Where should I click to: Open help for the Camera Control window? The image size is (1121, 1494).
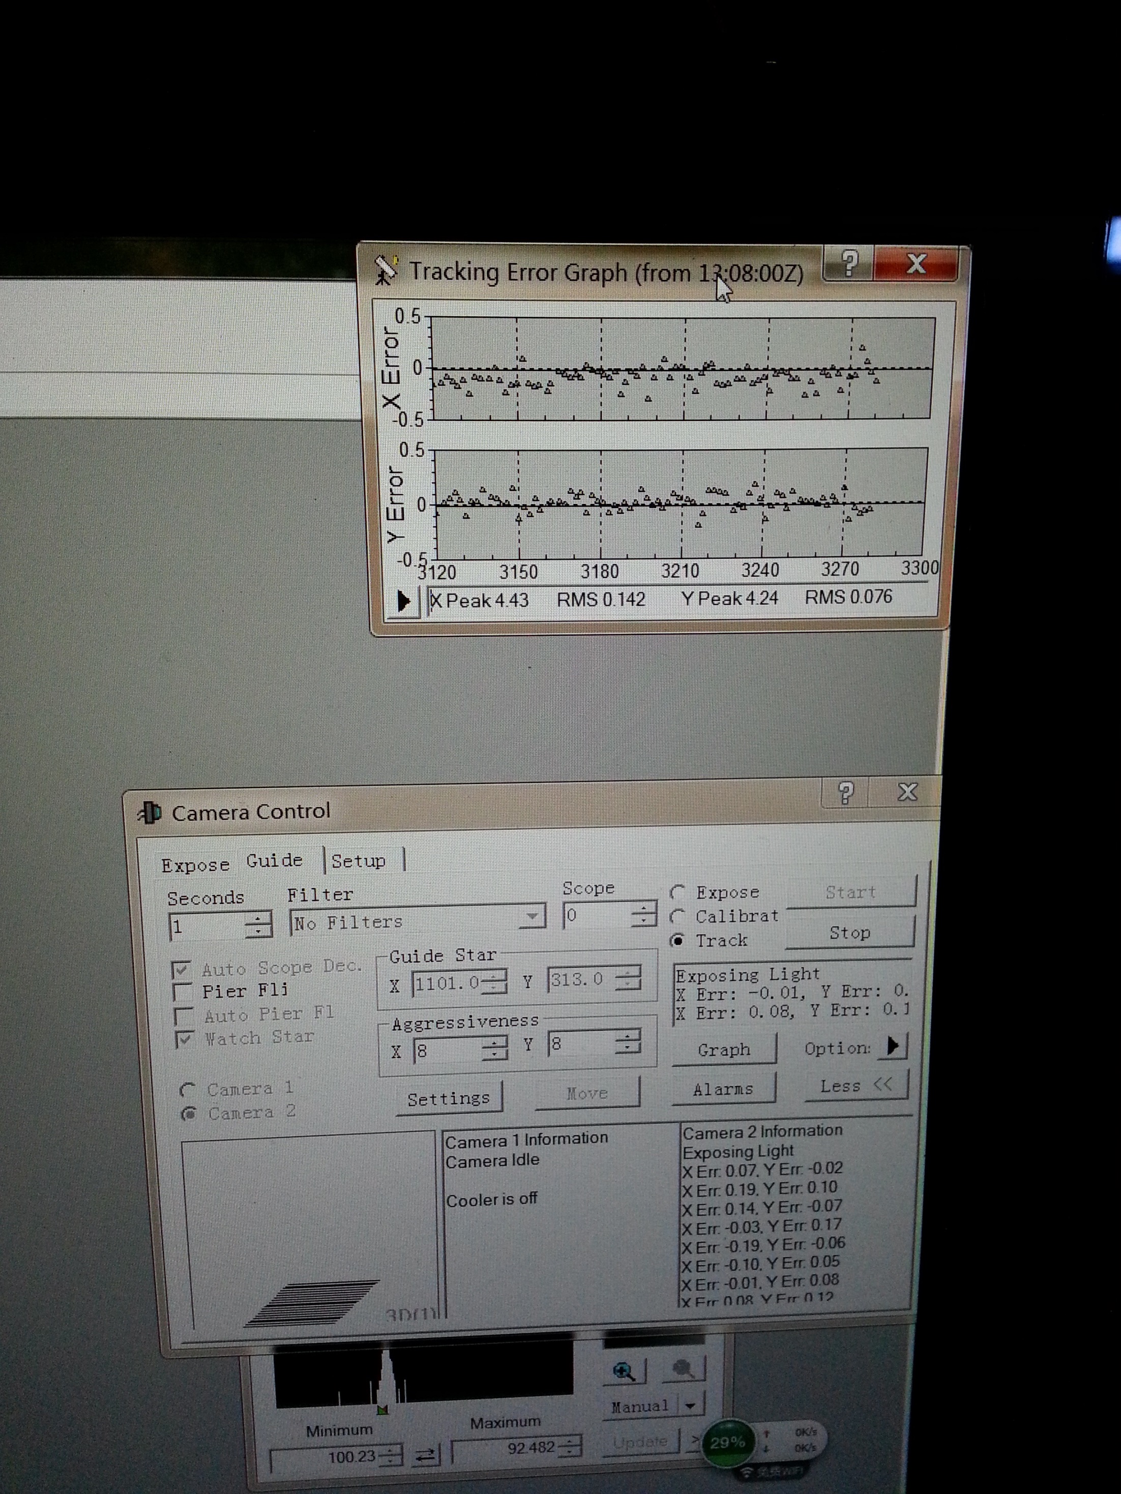tap(845, 792)
